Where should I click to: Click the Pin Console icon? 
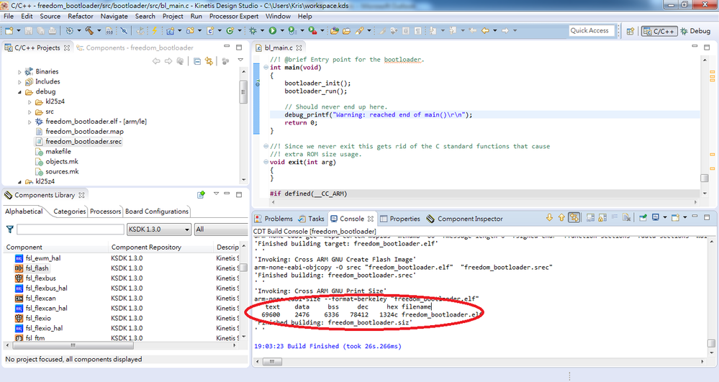[643, 218]
